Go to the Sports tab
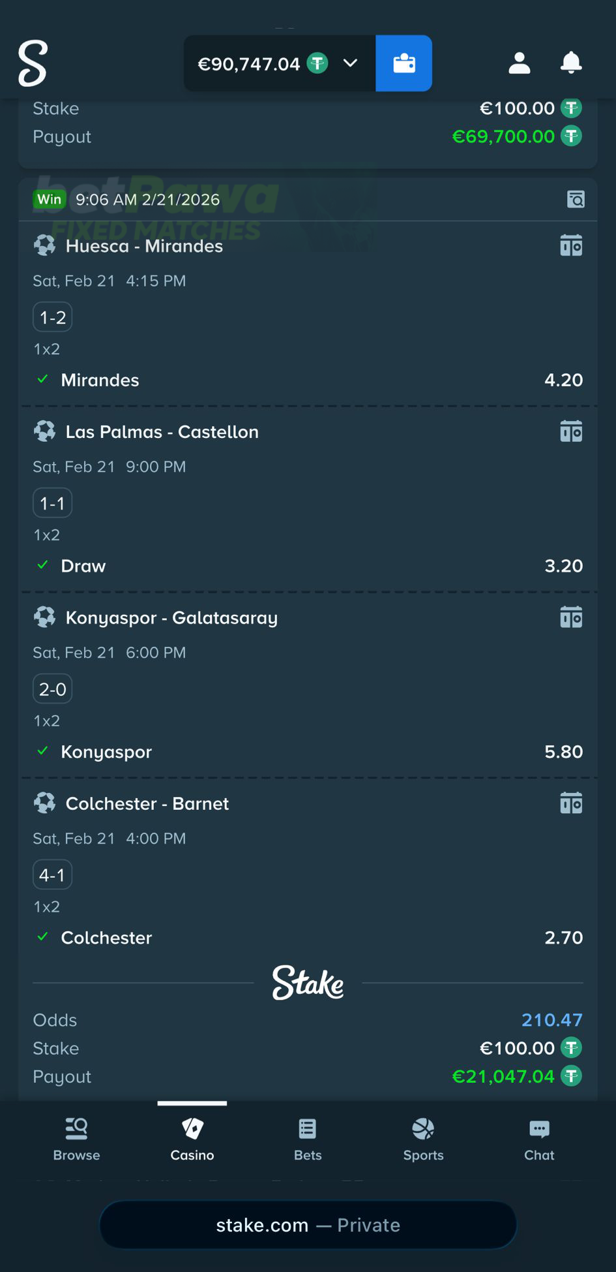 point(423,1139)
